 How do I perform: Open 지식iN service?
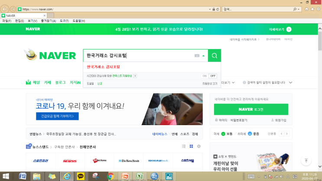[x=75, y=82]
